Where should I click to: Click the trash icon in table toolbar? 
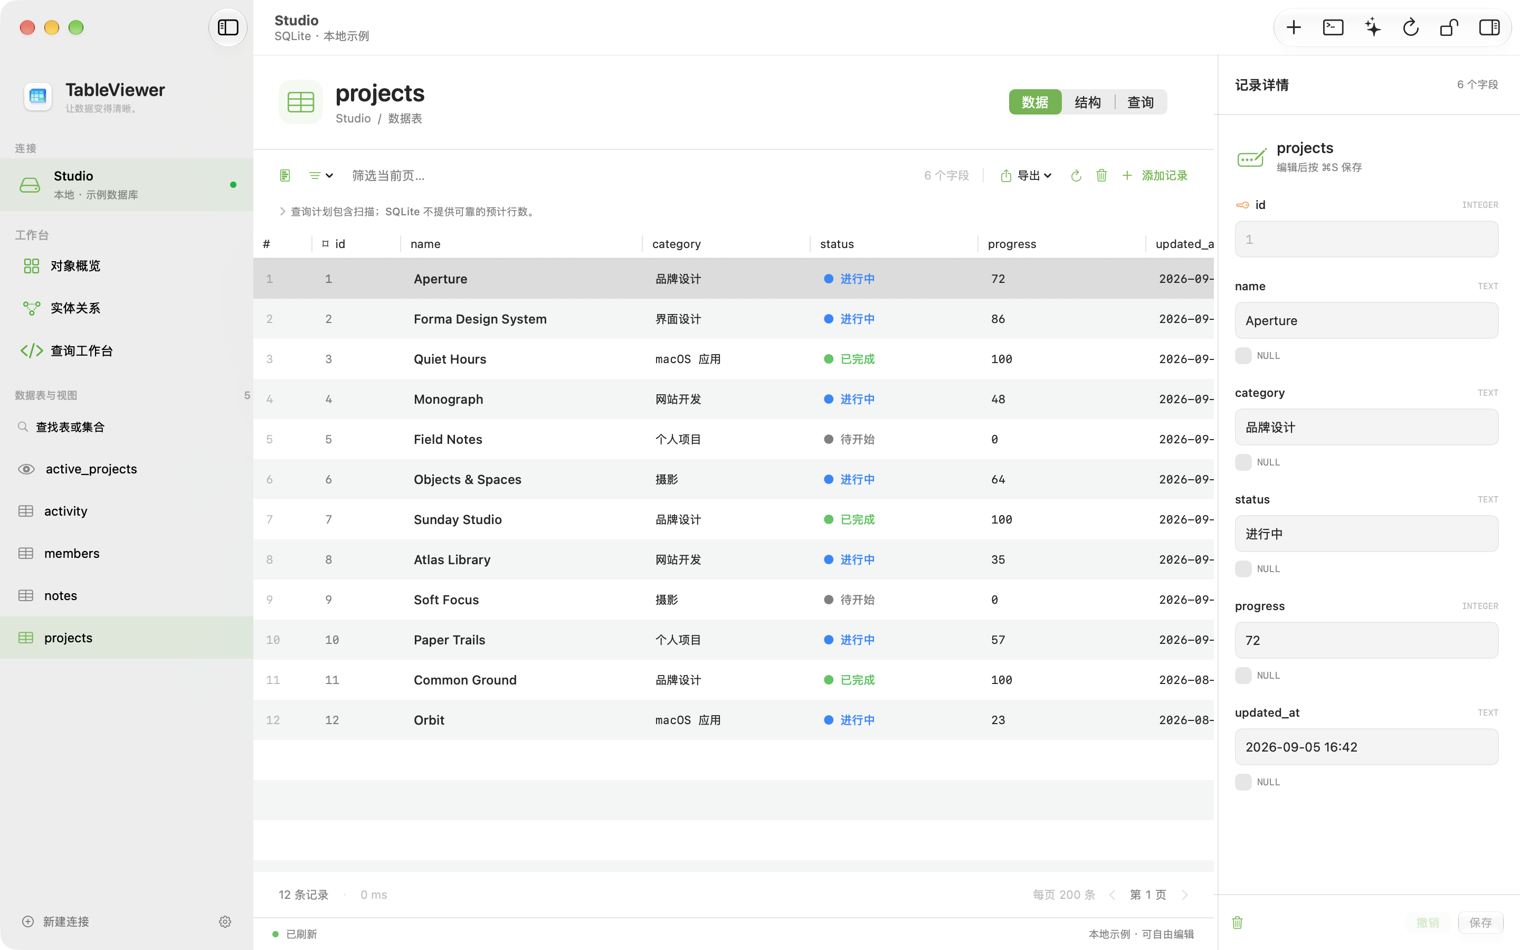[x=1101, y=175]
